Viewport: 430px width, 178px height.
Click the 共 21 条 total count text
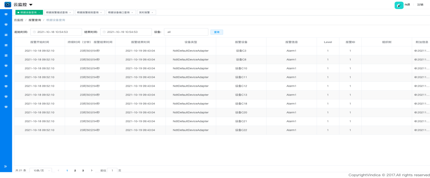pyautogui.click(x=21, y=170)
